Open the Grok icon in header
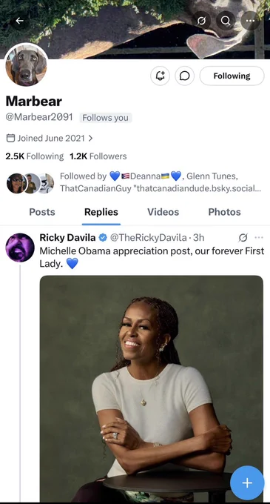This screenshot has height=504, width=270. [x=201, y=21]
